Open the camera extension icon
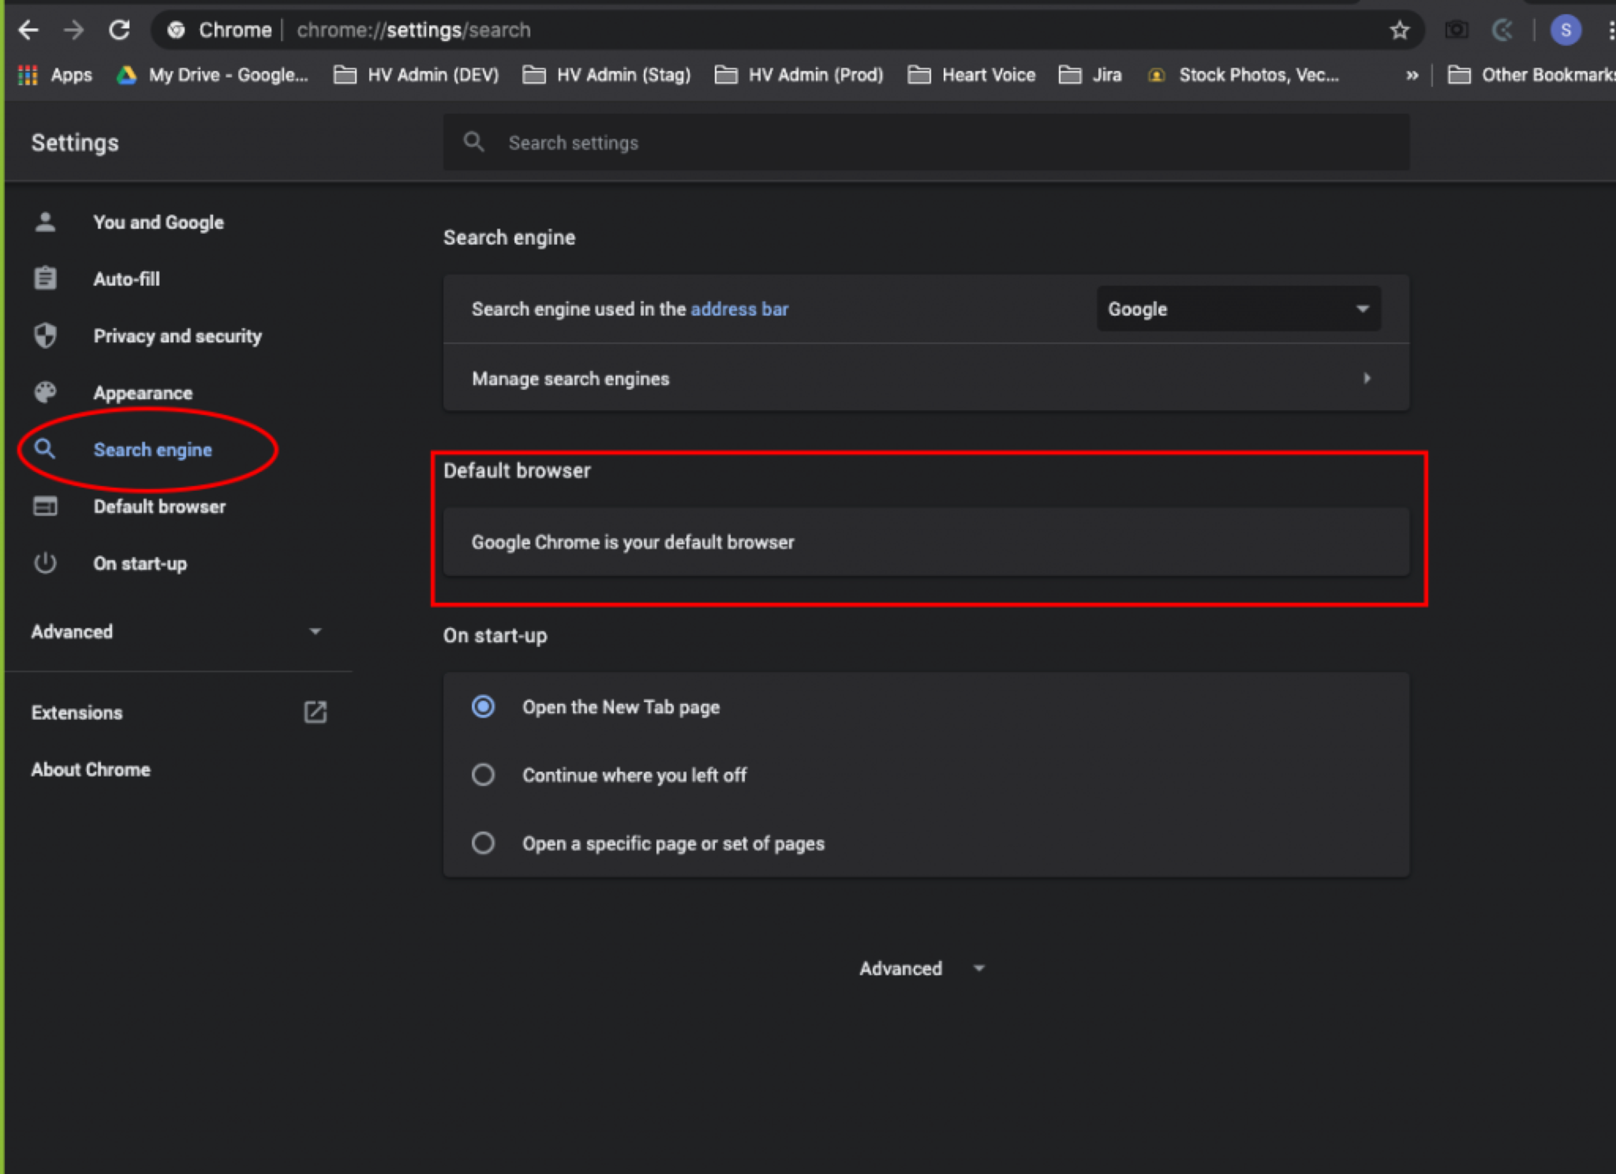This screenshot has height=1174, width=1616. coord(1456,30)
